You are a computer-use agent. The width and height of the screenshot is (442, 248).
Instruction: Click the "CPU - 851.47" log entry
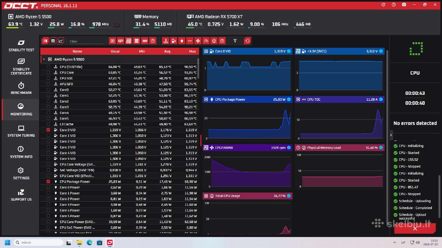tap(408, 187)
